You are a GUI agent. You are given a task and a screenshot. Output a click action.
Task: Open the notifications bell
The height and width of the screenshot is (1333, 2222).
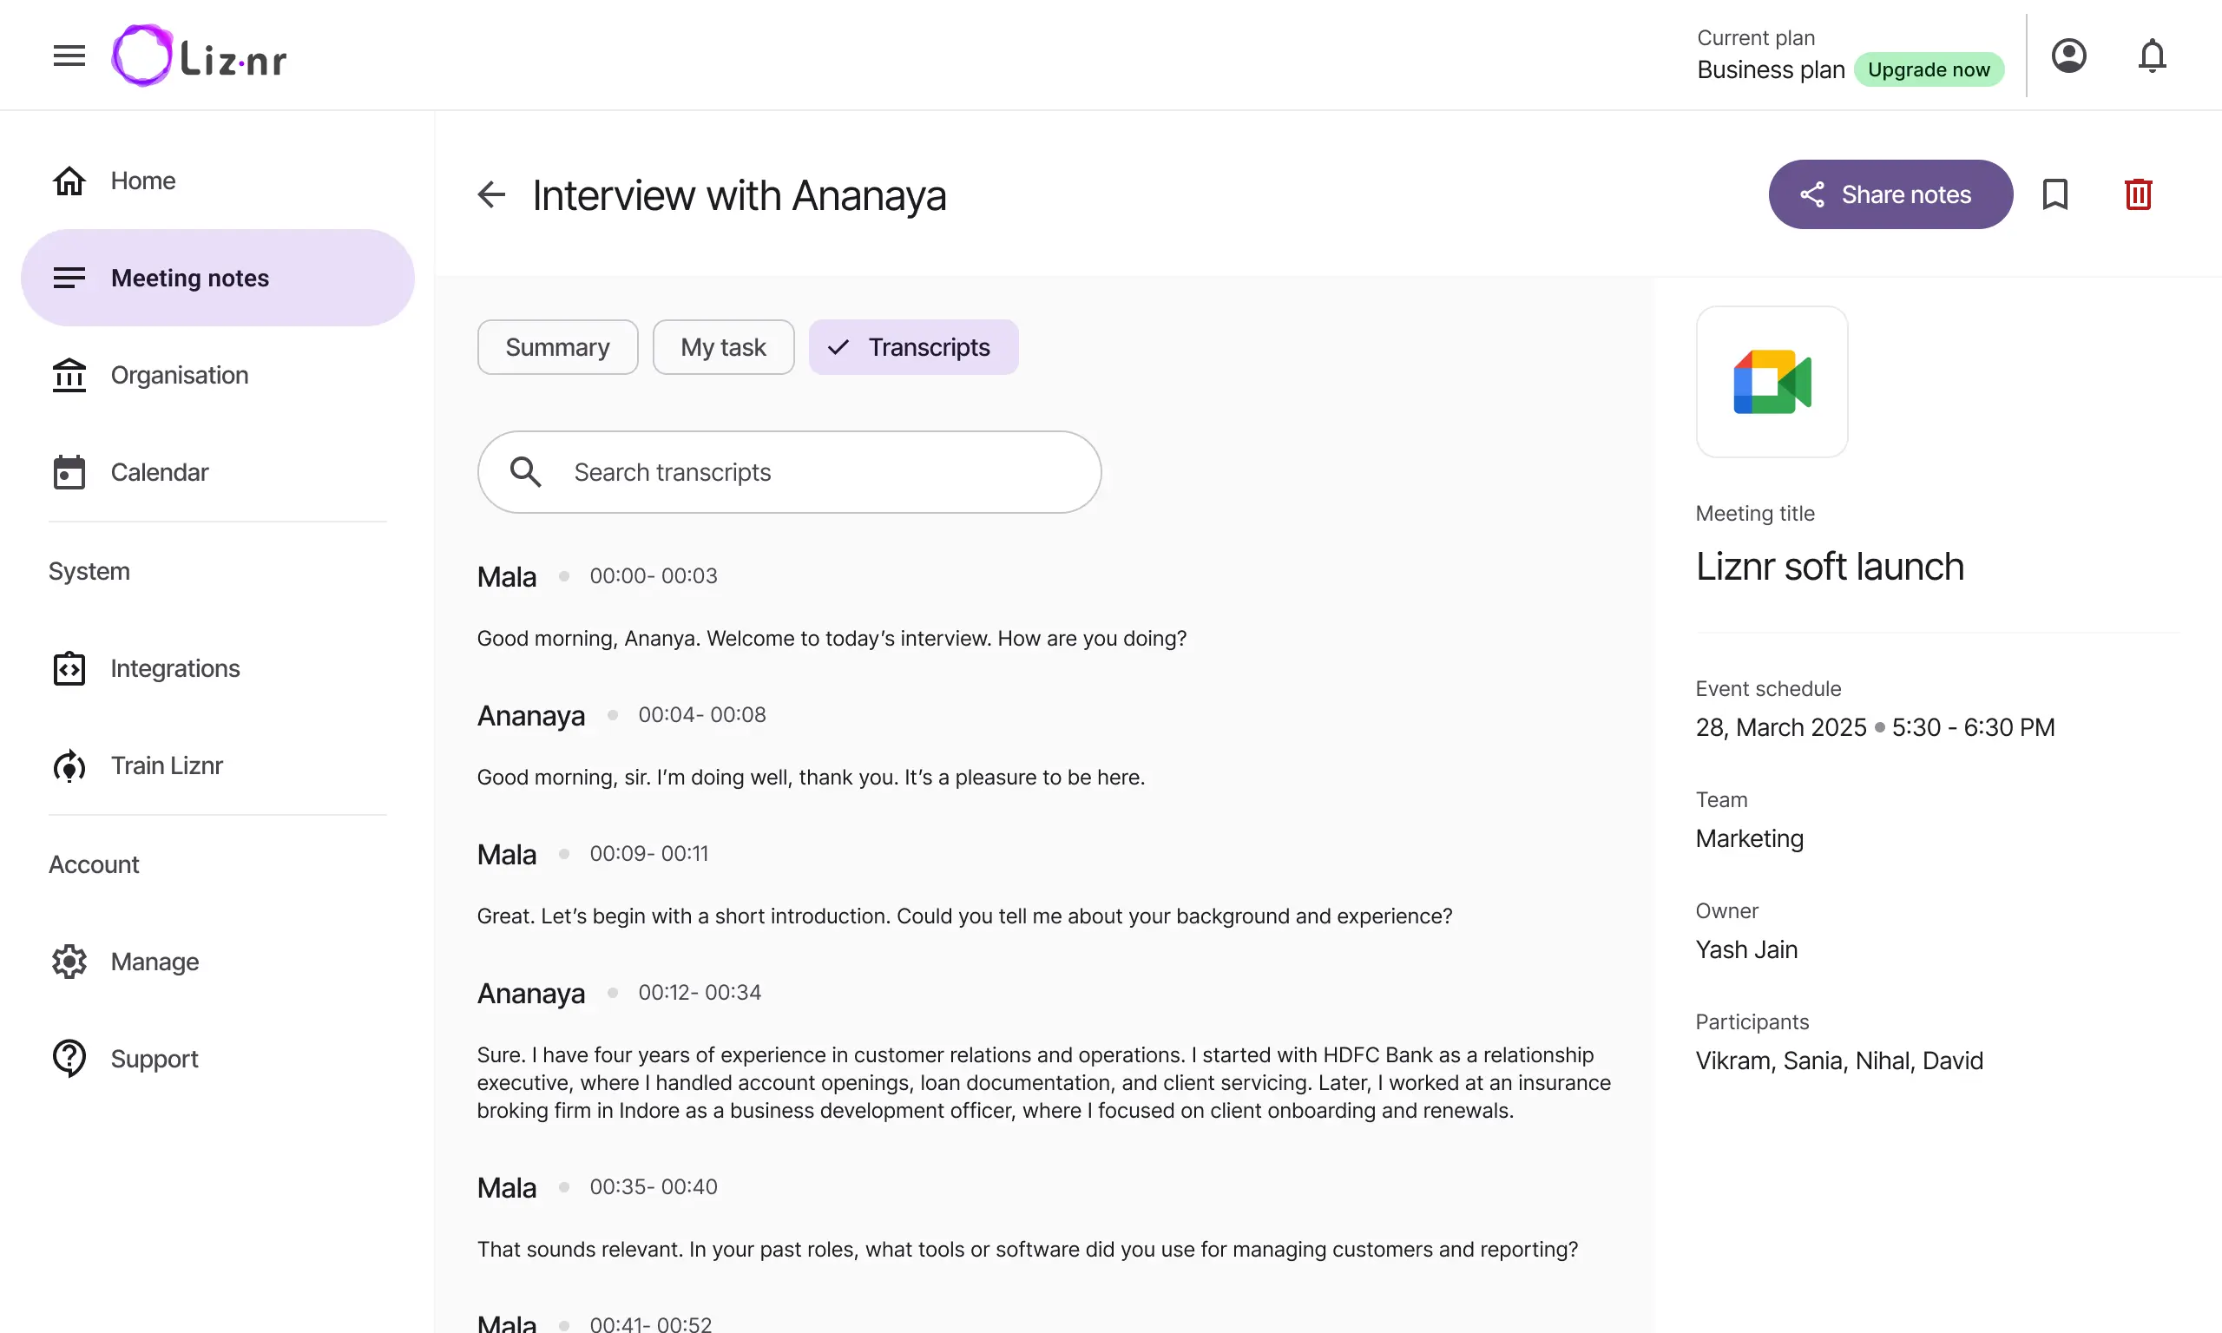pyautogui.click(x=2152, y=56)
